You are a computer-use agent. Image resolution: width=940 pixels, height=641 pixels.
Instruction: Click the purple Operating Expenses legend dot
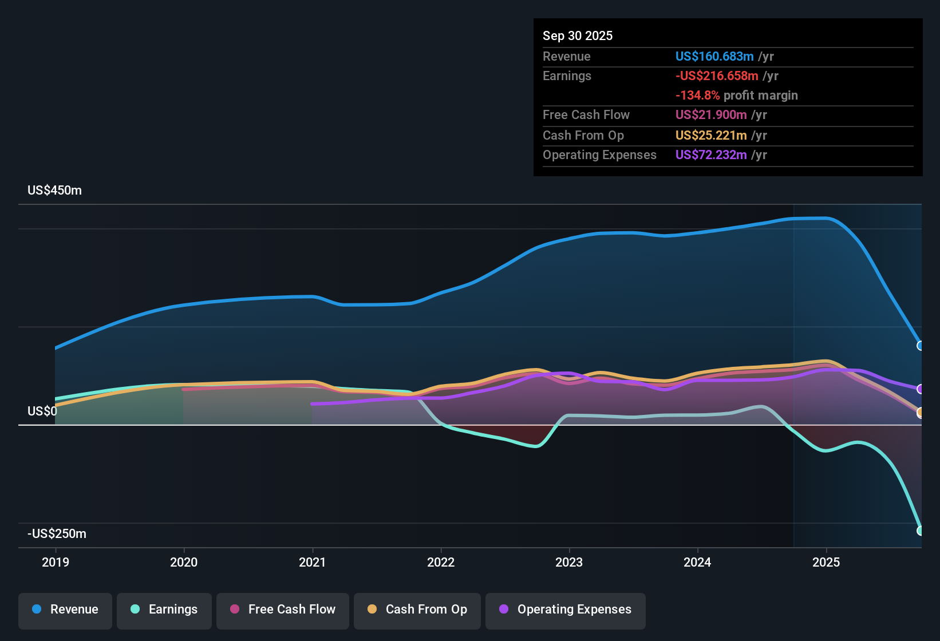point(503,610)
